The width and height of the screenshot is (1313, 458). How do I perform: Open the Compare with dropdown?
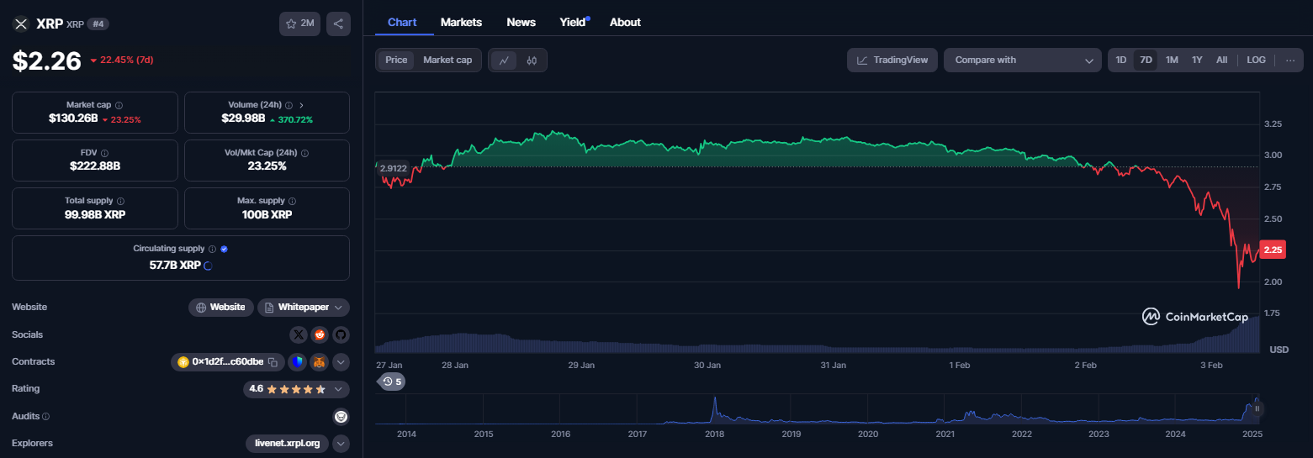(1023, 60)
